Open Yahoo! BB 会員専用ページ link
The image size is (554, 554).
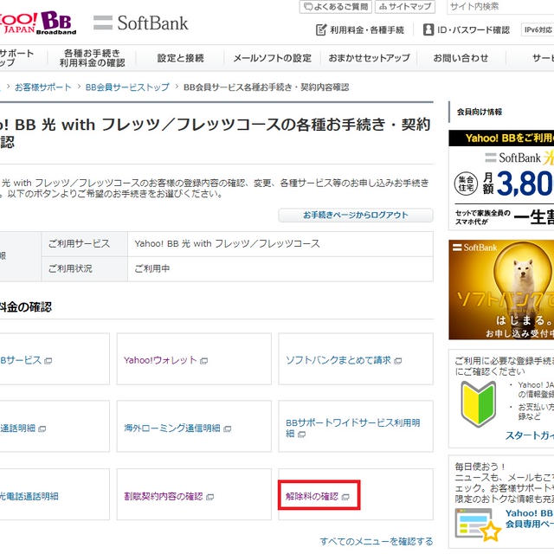coord(529,519)
